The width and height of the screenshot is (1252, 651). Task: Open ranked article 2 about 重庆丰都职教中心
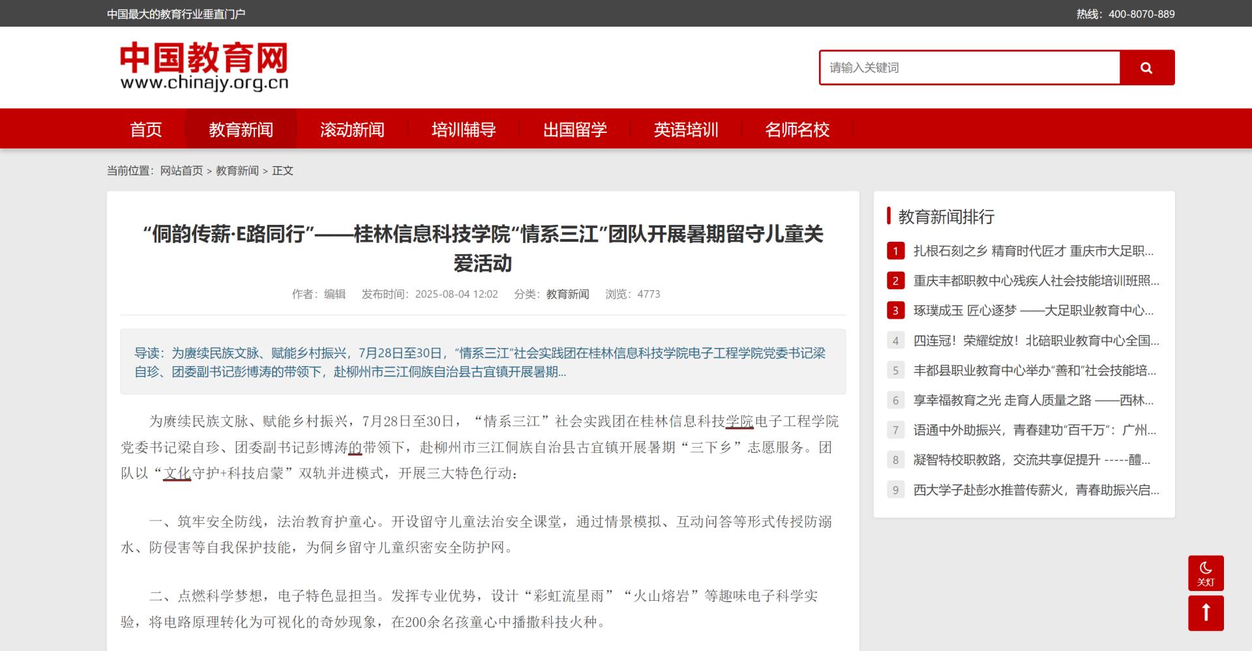pos(1036,281)
